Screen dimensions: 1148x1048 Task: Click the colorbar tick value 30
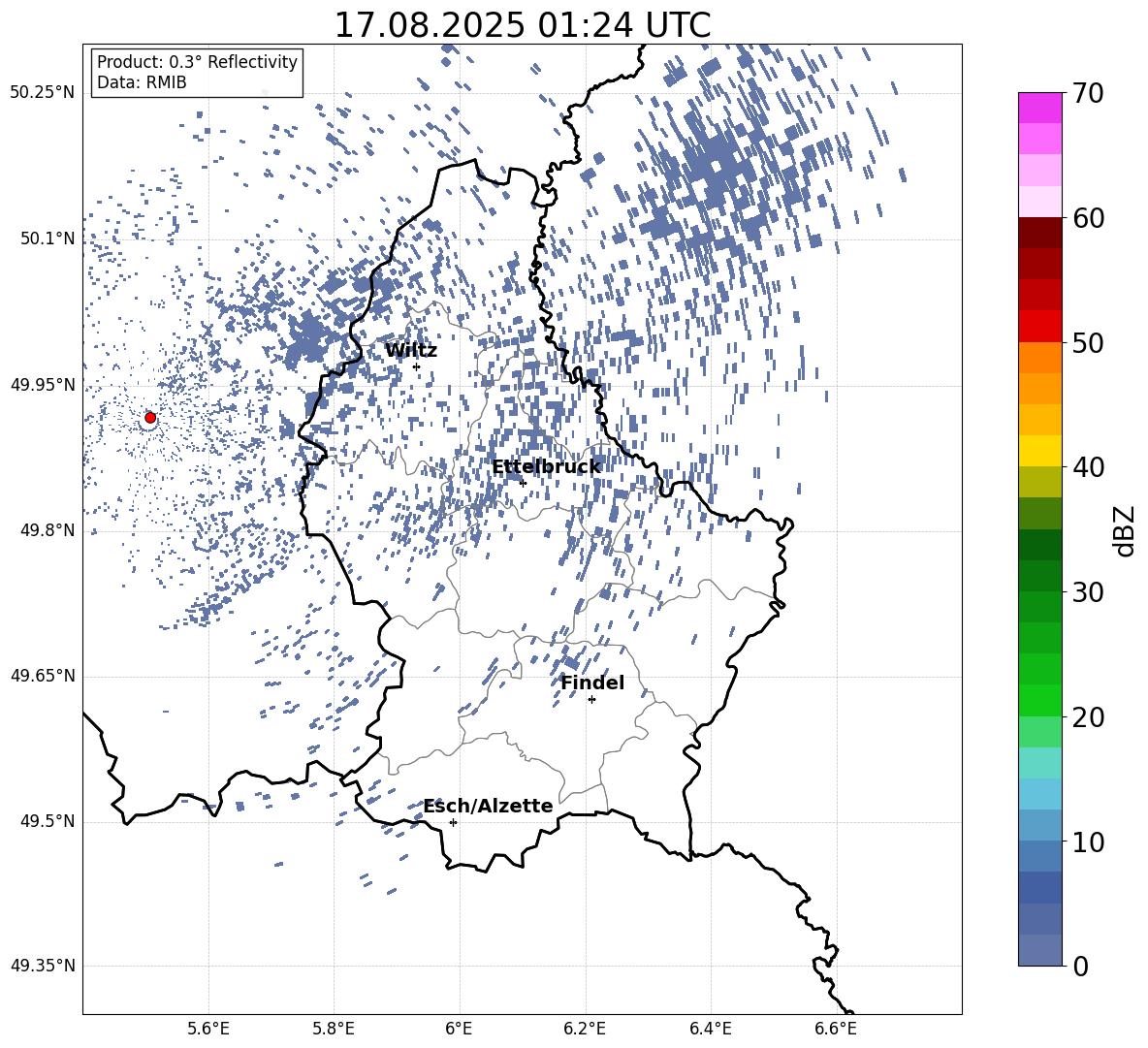1088,592
